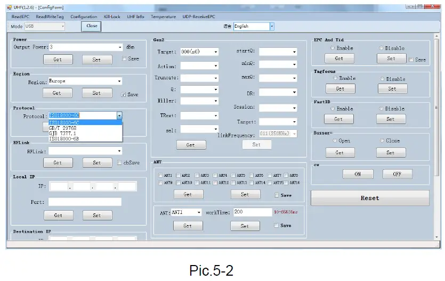
Task: Toggle Save checkbox beside antenna Set
Action: point(277,195)
